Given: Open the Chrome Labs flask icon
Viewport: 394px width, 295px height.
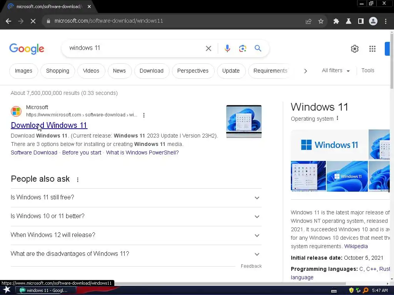Looking at the screenshot, I should tap(348, 22).
